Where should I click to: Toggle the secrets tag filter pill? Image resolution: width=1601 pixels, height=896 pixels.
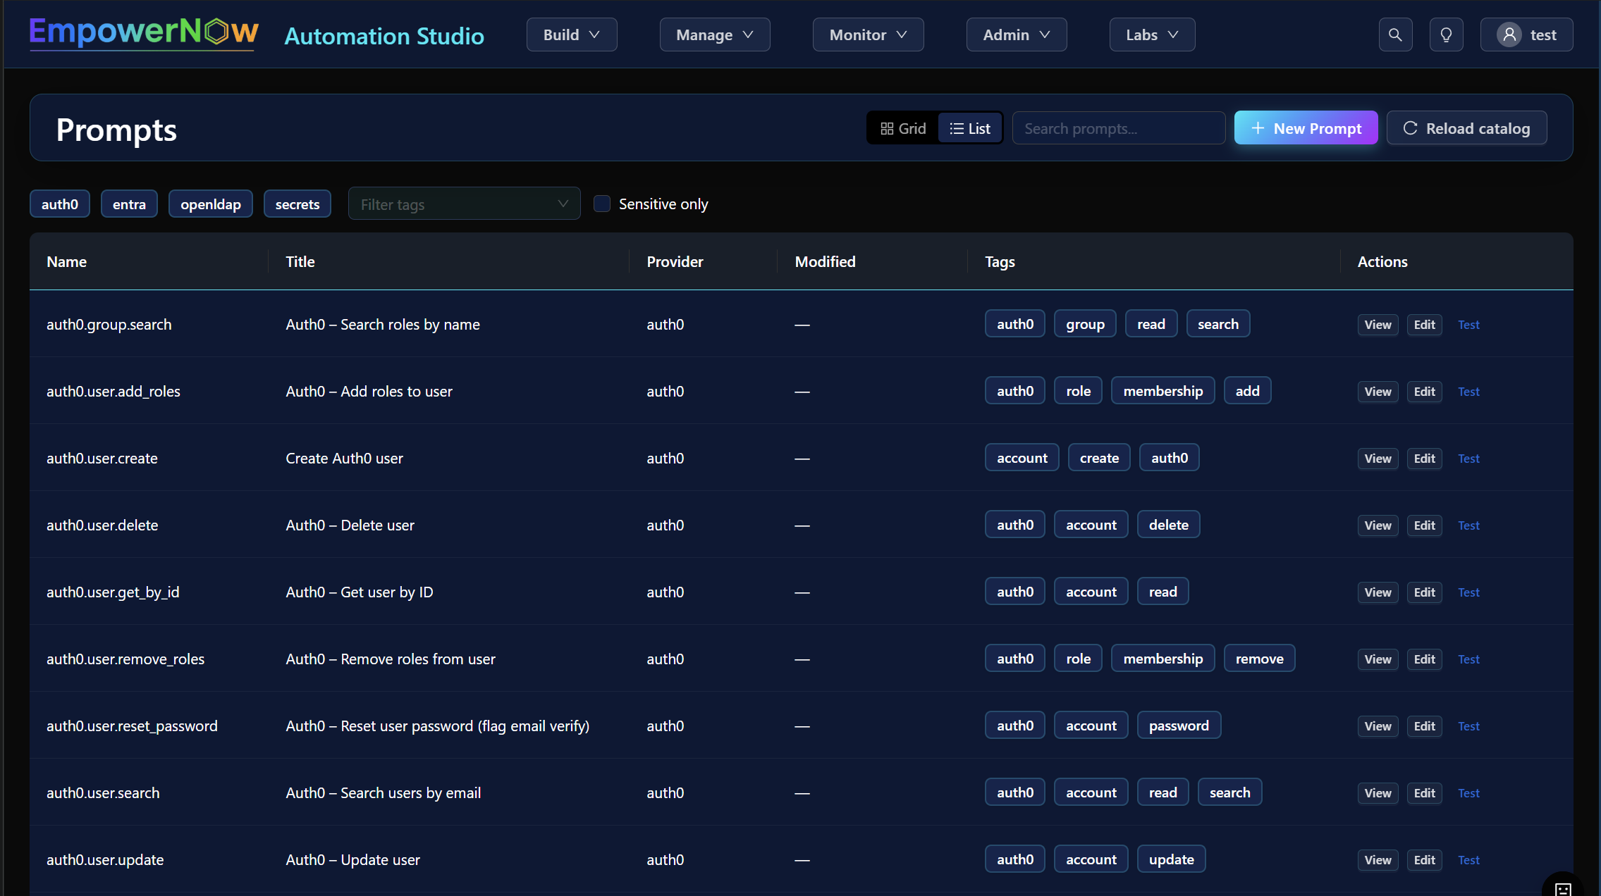tap(297, 204)
